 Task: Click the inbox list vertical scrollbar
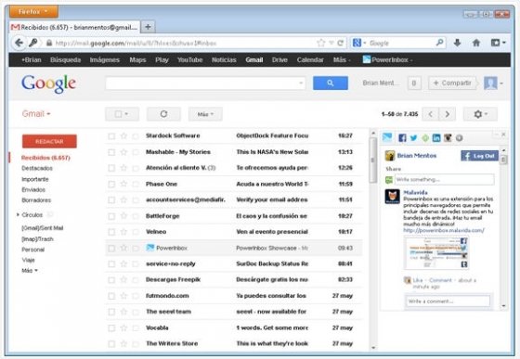click(x=373, y=160)
